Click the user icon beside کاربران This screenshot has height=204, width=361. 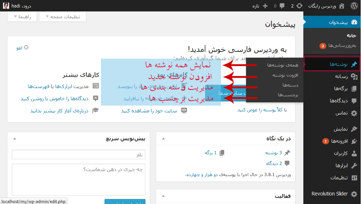pos(354,154)
